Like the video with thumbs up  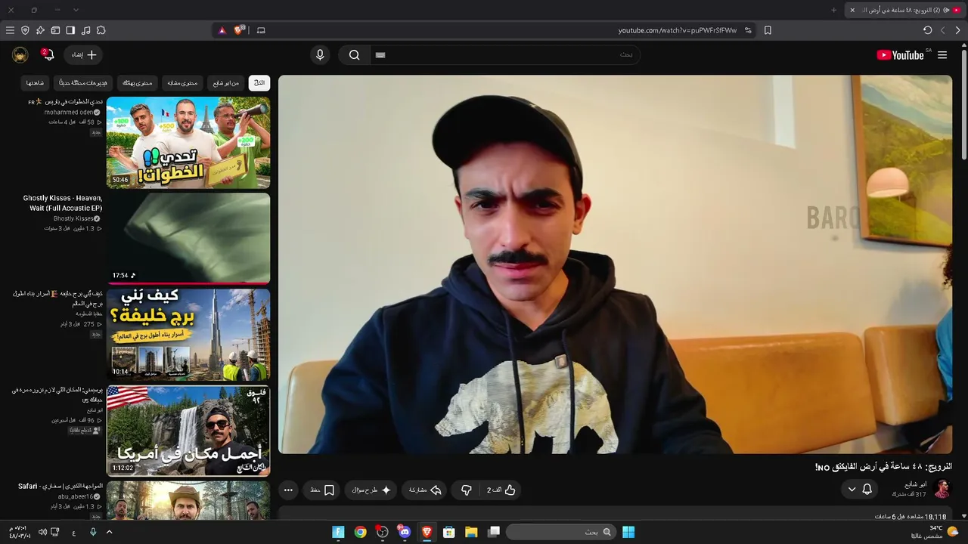tap(501, 490)
